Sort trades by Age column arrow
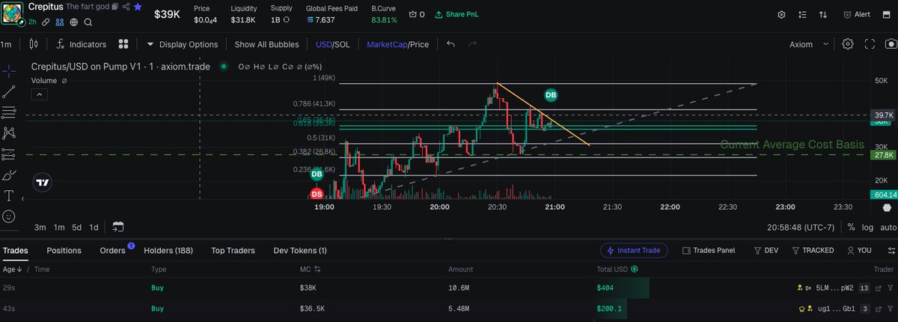Screen dimensions: 898x322 tap(18, 269)
